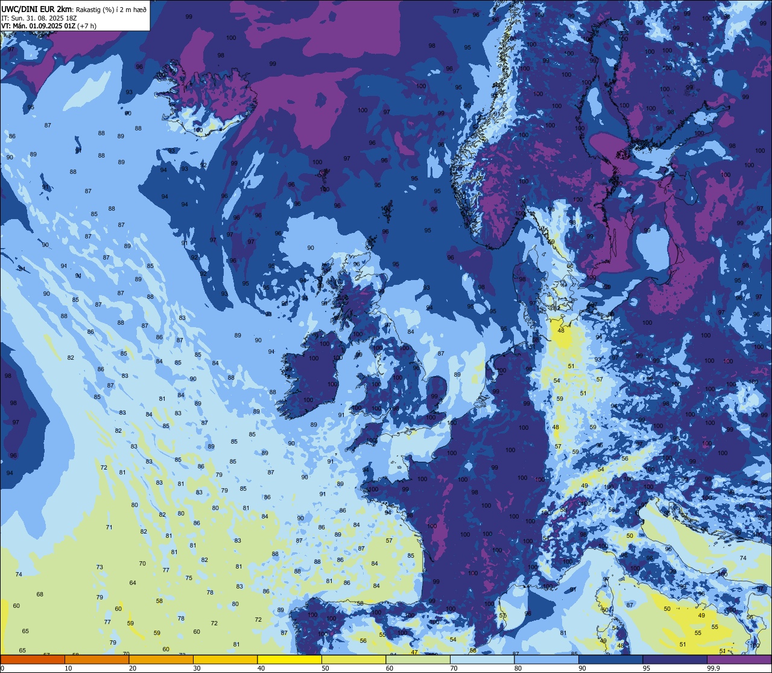Click the humidity value '47' over Spain
Image resolution: width=772 pixels, height=673 pixels.
[x=414, y=652]
